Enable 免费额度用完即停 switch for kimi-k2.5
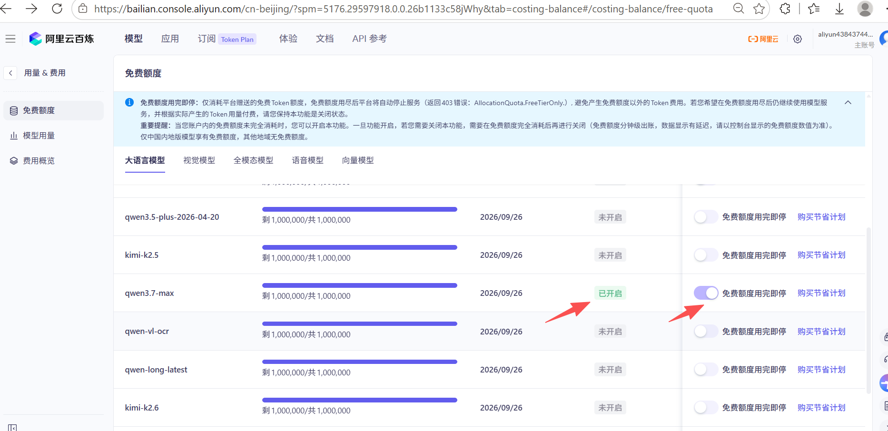Image resolution: width=888 pixels, height=431 pixels. click(x=706, y=255)
